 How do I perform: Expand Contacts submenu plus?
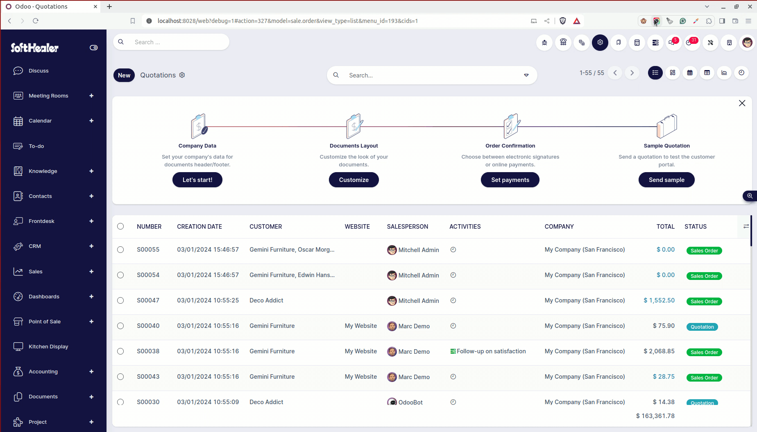[x=91, y=196]
